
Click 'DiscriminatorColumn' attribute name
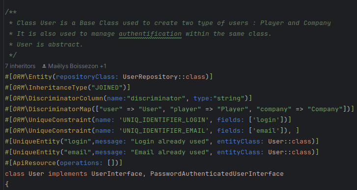pyautogui.click(x=66, y=98)
